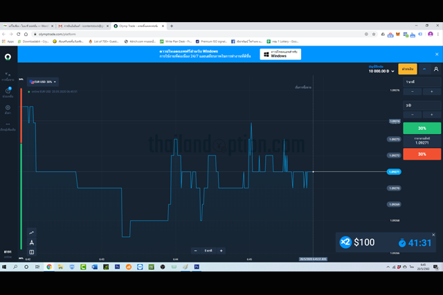Screen dimensions: 443x295
Task: Click the olymptrade.com address bar
Action: pyautogui.click(x=198, y=34)
